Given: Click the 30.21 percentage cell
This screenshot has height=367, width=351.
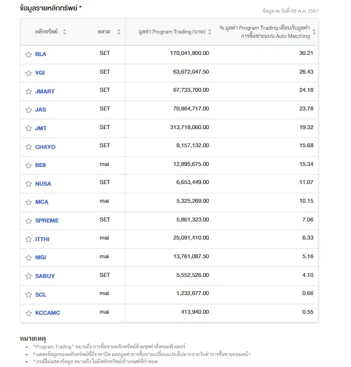Looking at the screenshot, I should click(x=306, y=53).
